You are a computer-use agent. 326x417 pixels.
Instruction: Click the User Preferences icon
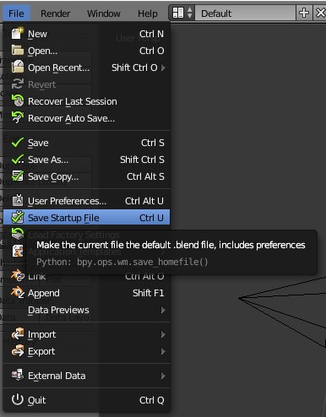tap(18, 201)
